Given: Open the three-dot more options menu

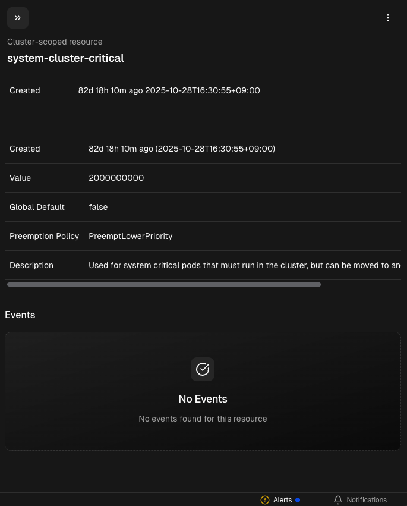Looking at the screenshot, I should 388,18.
